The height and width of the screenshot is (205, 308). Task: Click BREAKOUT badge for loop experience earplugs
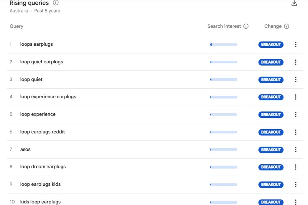tap(271, 97)
